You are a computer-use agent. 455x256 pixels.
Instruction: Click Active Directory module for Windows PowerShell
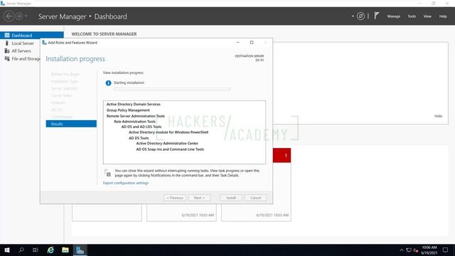pos(168,132)
